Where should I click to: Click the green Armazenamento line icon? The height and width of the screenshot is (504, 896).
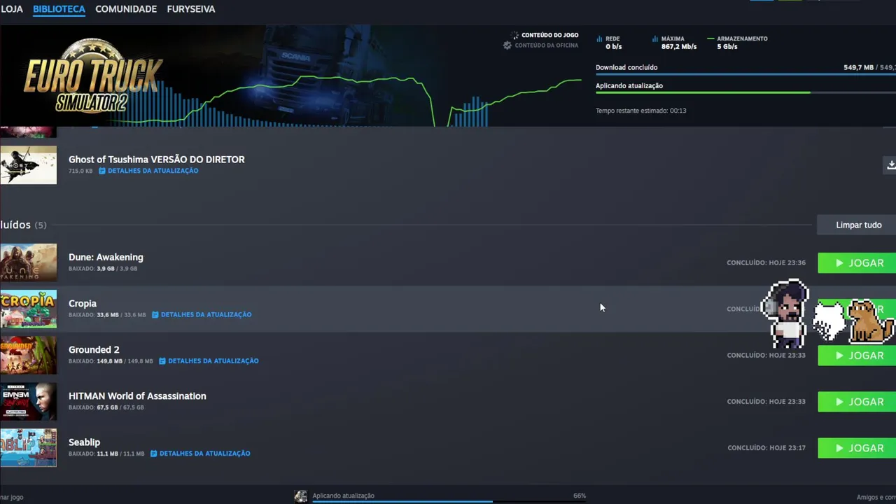coord(710,39)
